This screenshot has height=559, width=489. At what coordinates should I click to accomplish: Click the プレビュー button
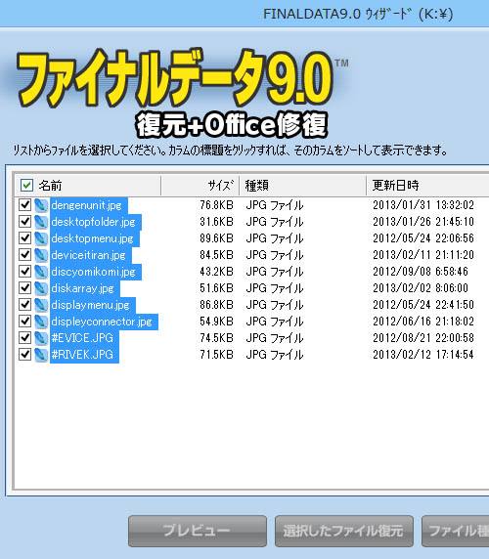point(198,531)
